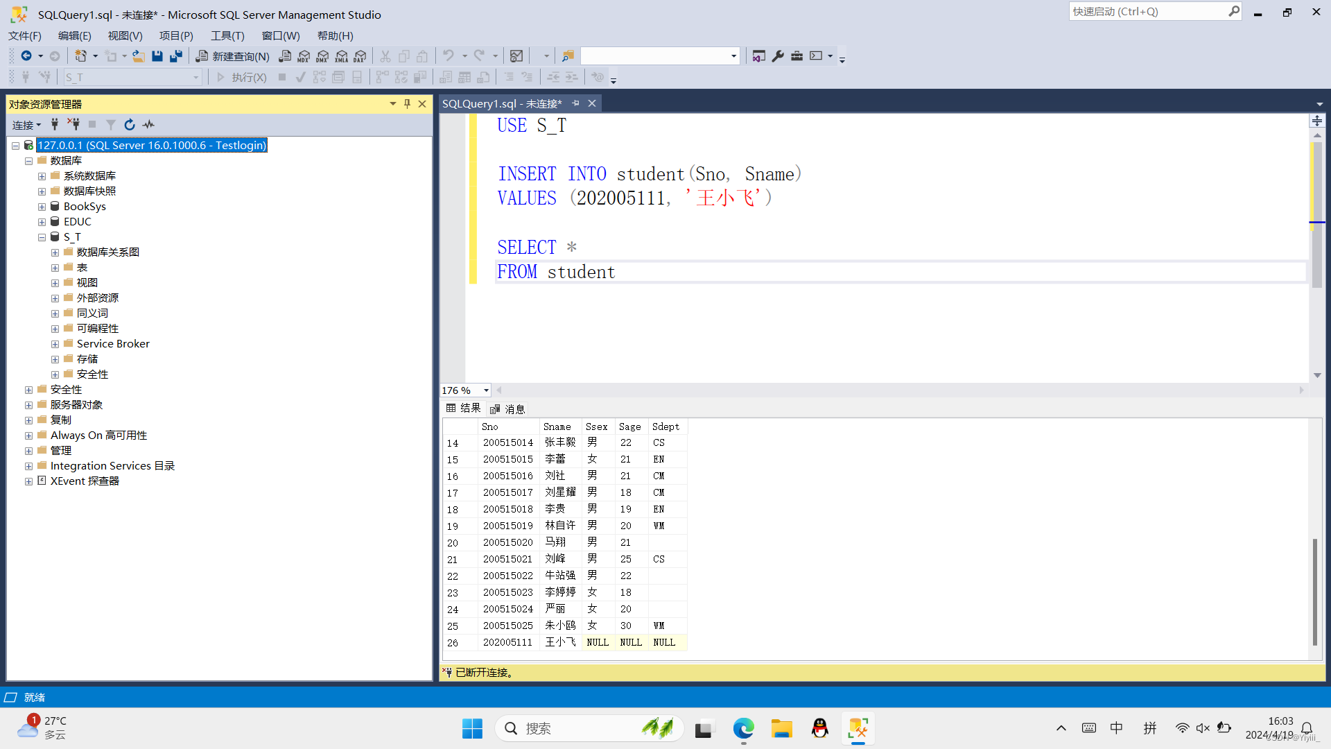Image resolution: width=1331 pixels, height=749 pixels.
Task: Click the Save All toolbar icon
Action: [176, 56]
